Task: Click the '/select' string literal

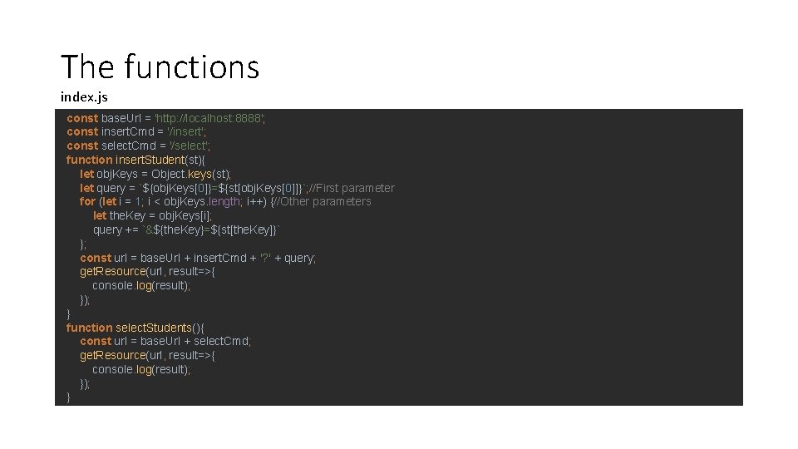Action: tap(190, 146)
